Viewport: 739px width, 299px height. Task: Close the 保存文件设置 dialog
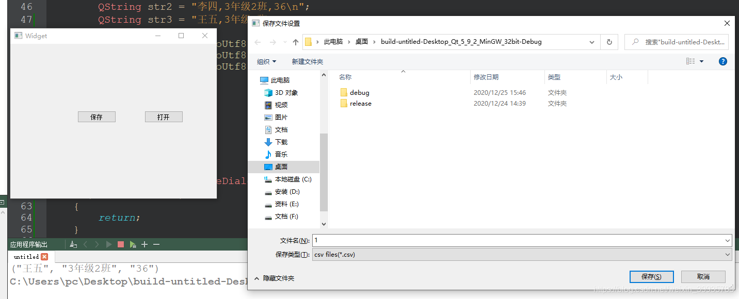click(727, 23)
